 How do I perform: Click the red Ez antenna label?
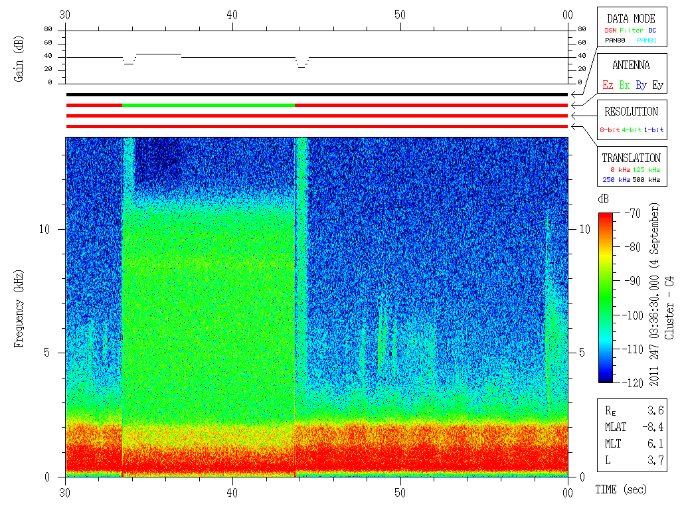pos(608,85)
